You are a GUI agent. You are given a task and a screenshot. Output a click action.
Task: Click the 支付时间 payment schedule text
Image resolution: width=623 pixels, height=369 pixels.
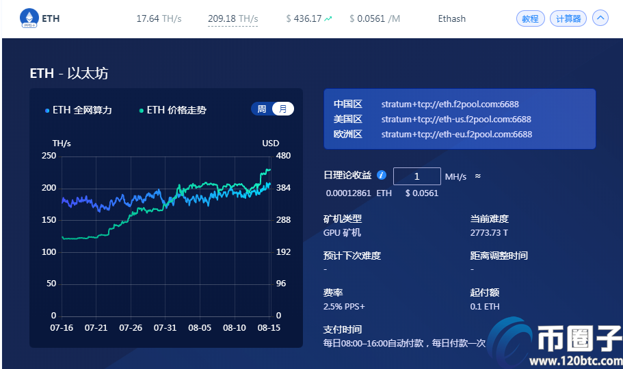click(x=404, y=343)
